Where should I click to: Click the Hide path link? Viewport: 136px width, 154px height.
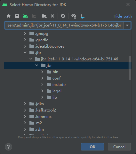point(123,16)
